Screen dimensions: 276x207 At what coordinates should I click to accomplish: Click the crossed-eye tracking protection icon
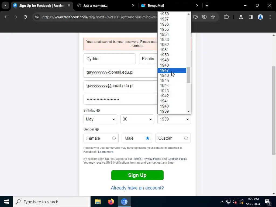(204, 17)
